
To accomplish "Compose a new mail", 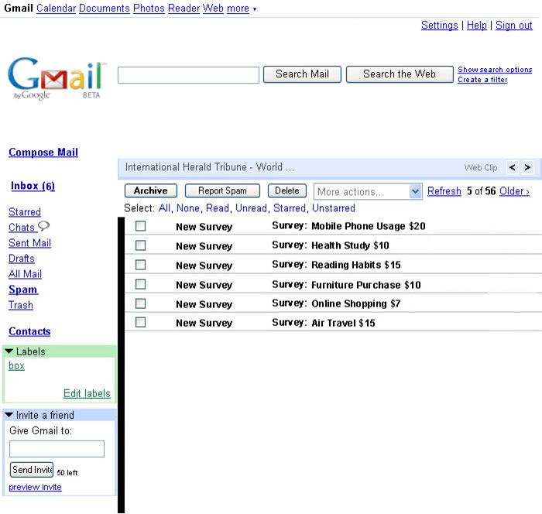I will click(x=43, y=152).
